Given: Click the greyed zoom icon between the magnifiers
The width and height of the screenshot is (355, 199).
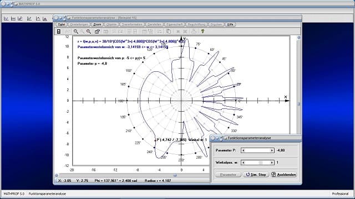Looking at the screenshot, I should pos(82,32).
